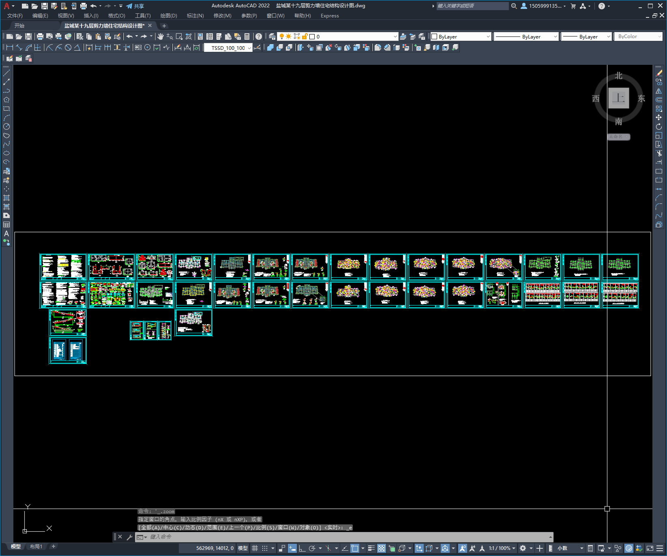The width and height of the screenshot is (667, 556).
Task: Click the Multiline Text tool (A)
Action: pyautogui.click(x=6, y=233)
